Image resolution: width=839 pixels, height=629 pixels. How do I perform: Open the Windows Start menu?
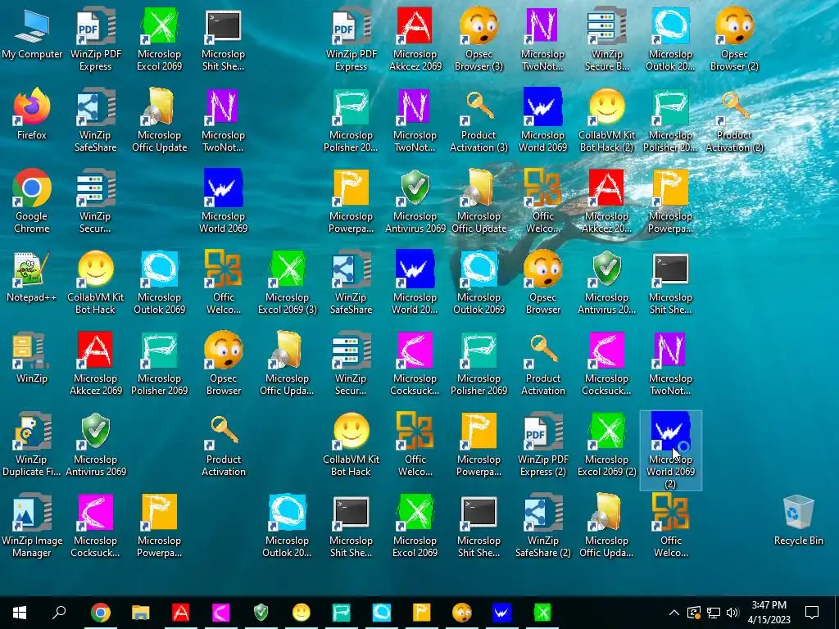[x=20, y=613]
